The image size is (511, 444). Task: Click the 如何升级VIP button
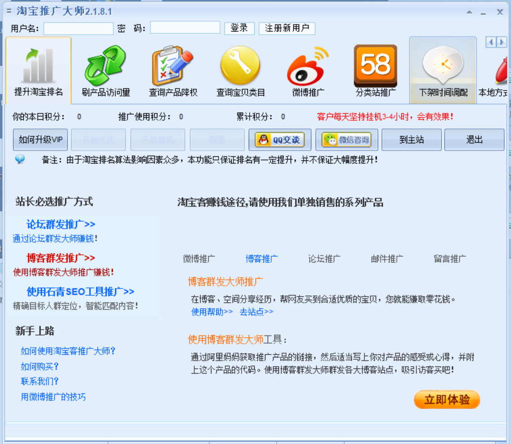pos(40,140)
